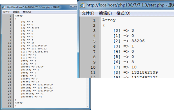
Task: Open 文件(F) menu in the enlarged right window
Action: click(88, 13)
